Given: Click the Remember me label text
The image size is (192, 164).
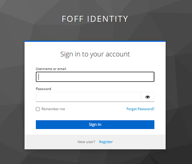Looking at the screenshot, I should [x=53, y=109].
